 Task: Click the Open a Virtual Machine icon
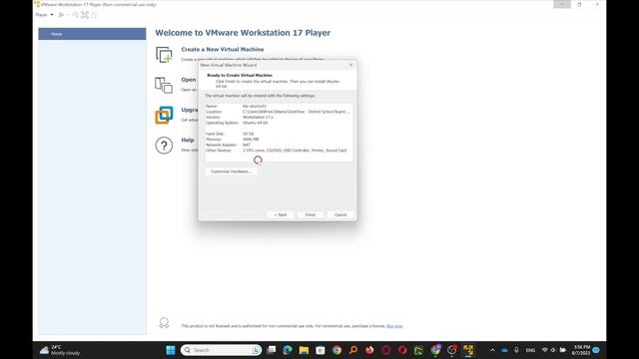(164, 85)
